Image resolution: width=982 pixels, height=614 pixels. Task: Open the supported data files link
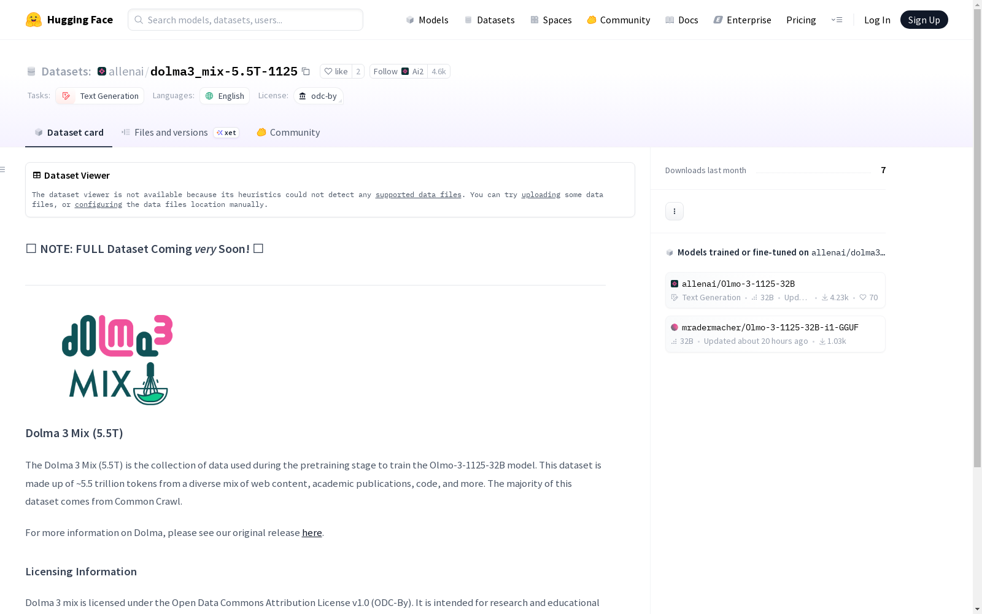[x=419, y=195]
